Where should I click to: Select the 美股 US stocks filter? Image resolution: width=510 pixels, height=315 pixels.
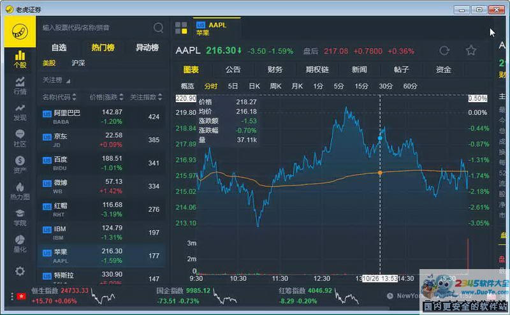tap(49, 62)
